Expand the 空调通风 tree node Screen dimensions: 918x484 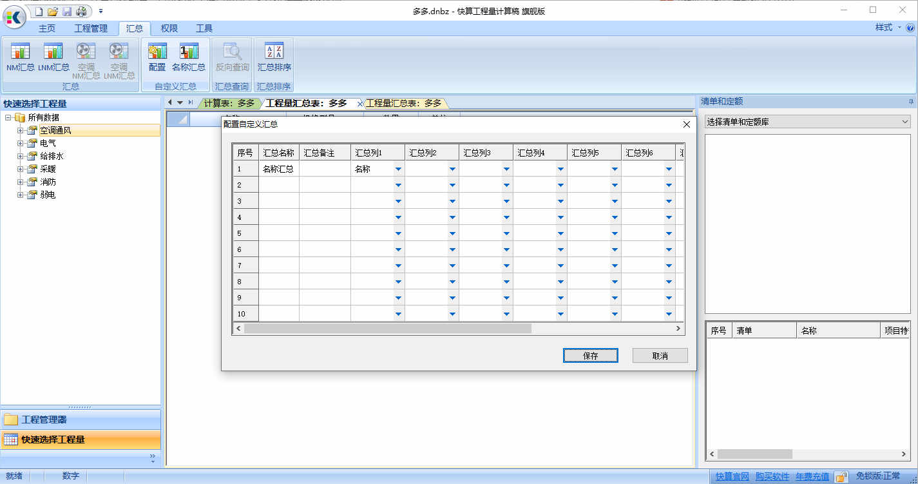pos(21,130)
